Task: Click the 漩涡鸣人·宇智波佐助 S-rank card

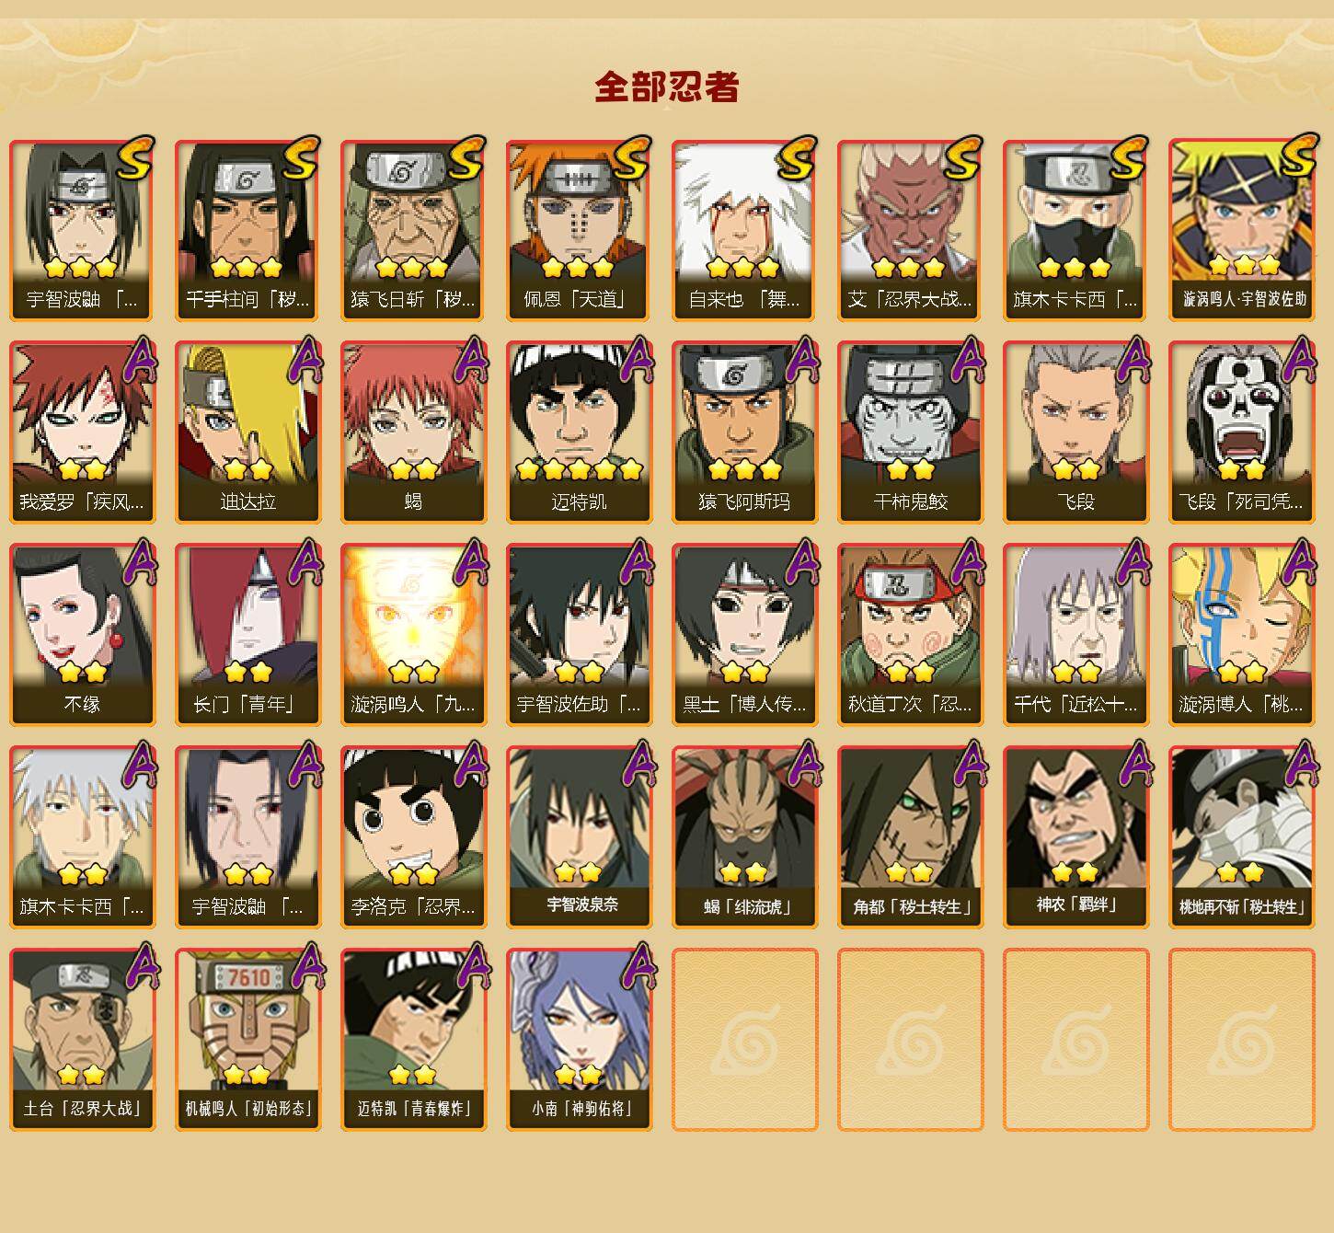Action: tap(1241, 230)
